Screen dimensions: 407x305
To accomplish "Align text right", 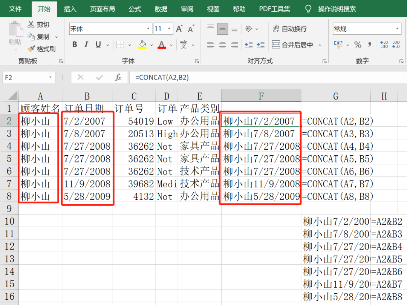I will pyautogui.click(x=234, y=44).
